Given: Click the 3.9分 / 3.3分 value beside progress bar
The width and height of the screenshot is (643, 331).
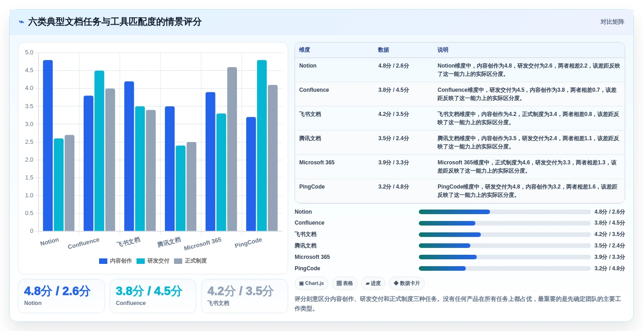Looking at the screenshot, I should coord(610,257).
